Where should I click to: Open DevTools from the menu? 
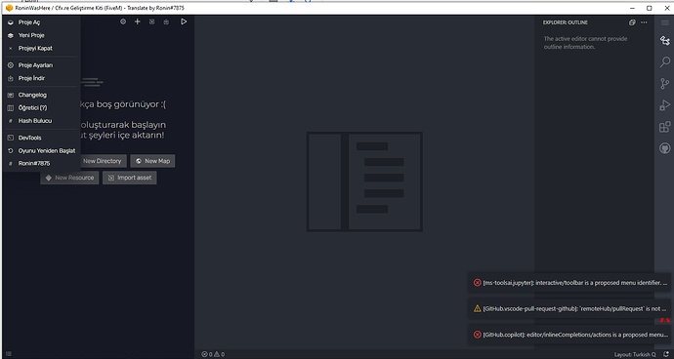[x=41, y=138]
